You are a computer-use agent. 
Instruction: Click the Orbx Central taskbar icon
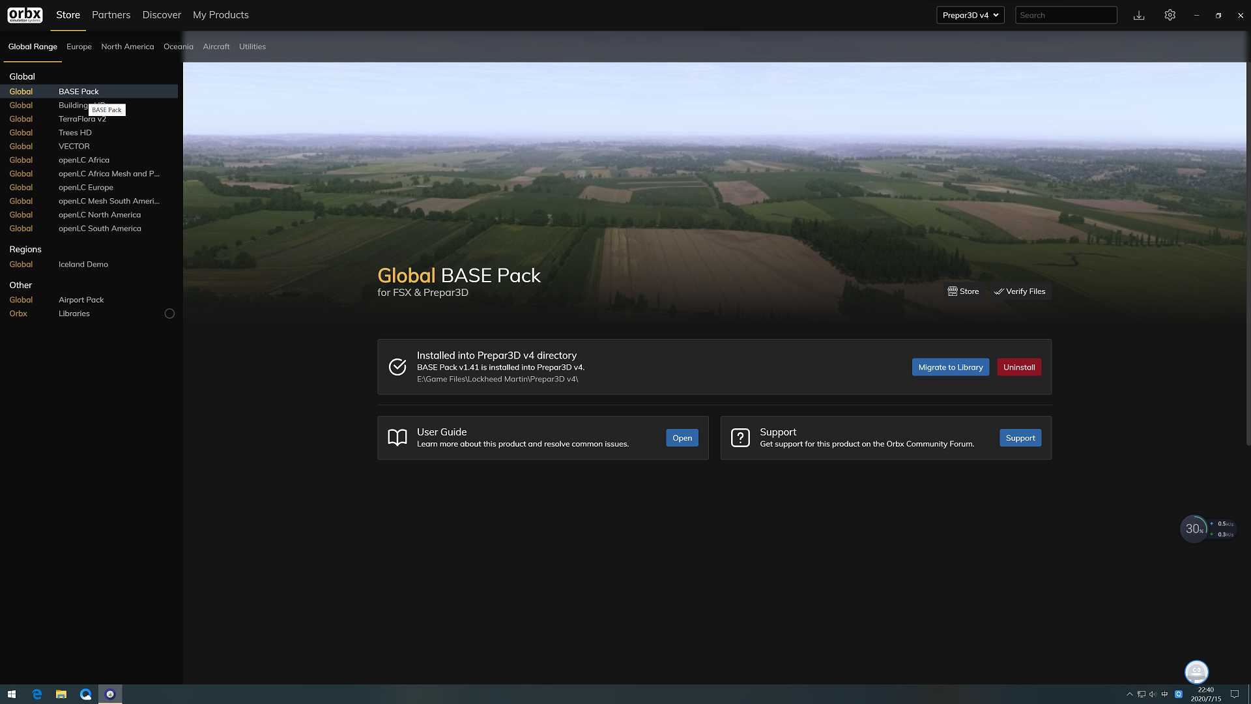point(110,694)
